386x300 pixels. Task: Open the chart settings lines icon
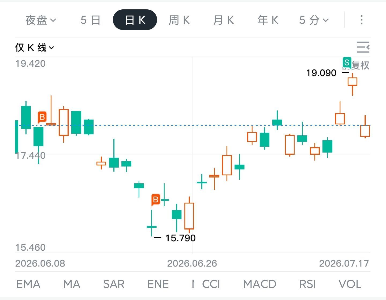coord(363,47)
